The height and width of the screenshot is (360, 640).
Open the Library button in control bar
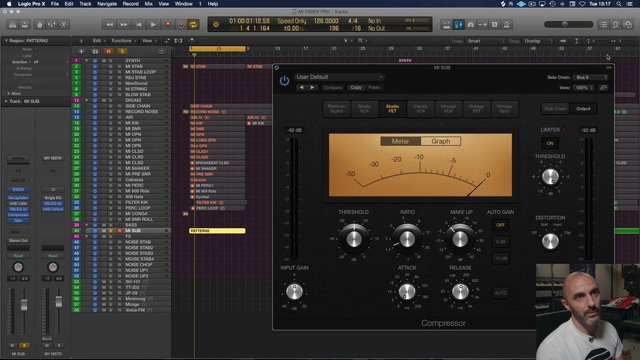pyautogui.click(x=13, y=25)
